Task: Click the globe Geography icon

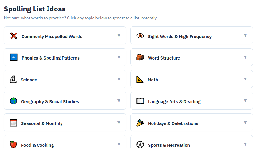Action: (x=14, y=101)
